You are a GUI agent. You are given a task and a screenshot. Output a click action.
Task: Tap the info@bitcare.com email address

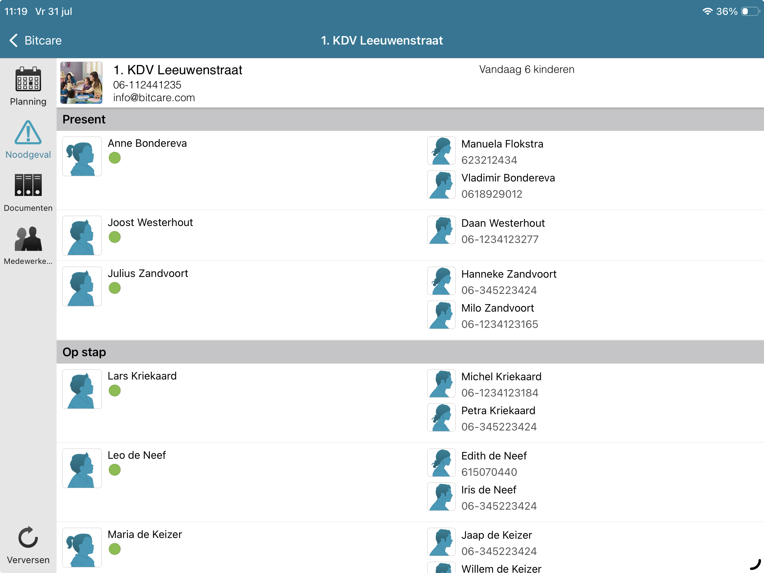pyautogui.click(x=154, y=98)
